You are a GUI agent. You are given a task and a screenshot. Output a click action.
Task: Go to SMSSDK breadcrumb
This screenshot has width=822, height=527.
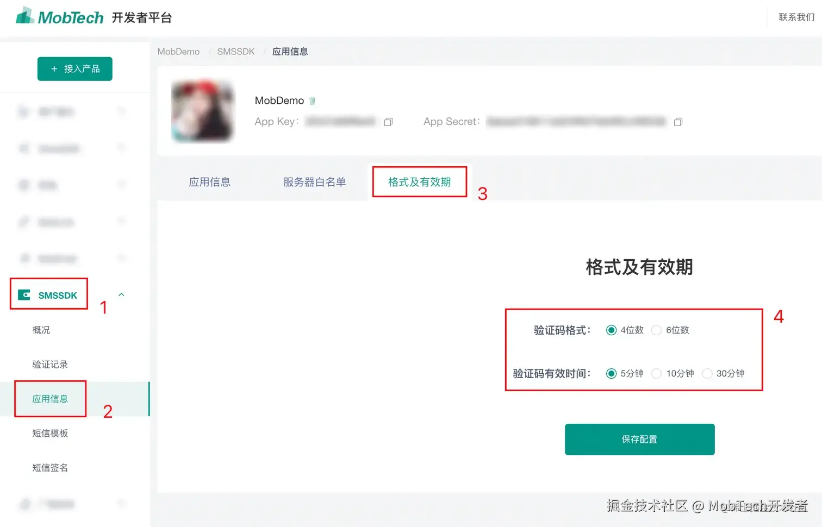(x=236, y=52)
